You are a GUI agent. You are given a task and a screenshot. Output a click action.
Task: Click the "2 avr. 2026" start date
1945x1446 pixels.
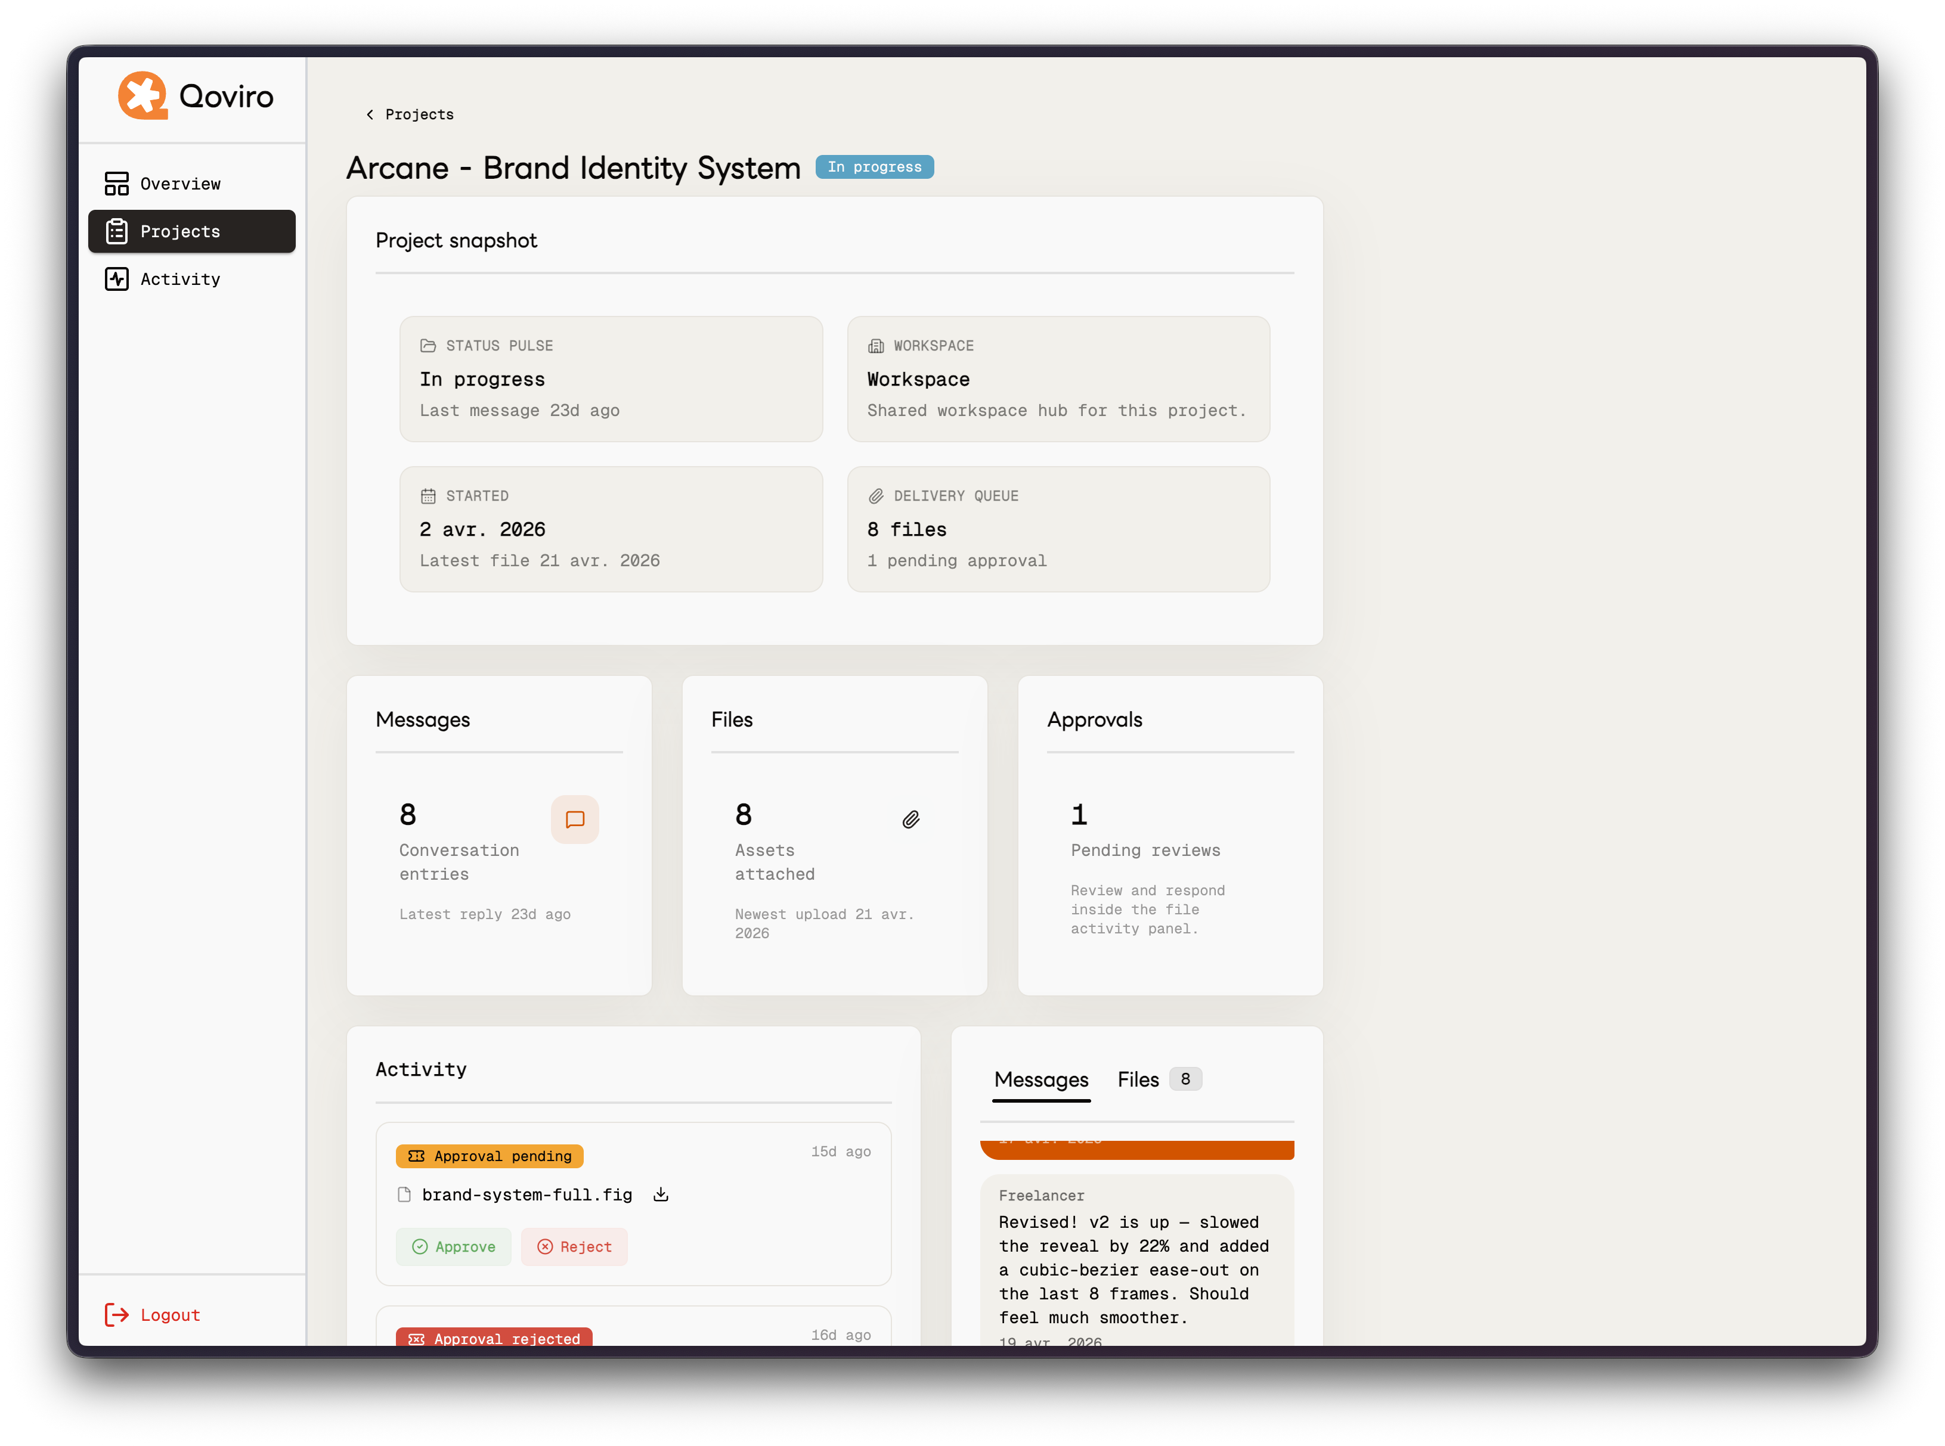pos(482,529)
